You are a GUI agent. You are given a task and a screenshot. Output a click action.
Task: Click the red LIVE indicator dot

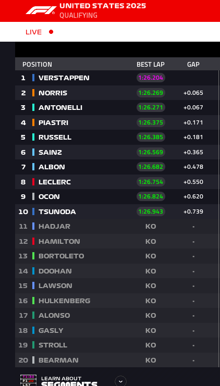[51, 32]
